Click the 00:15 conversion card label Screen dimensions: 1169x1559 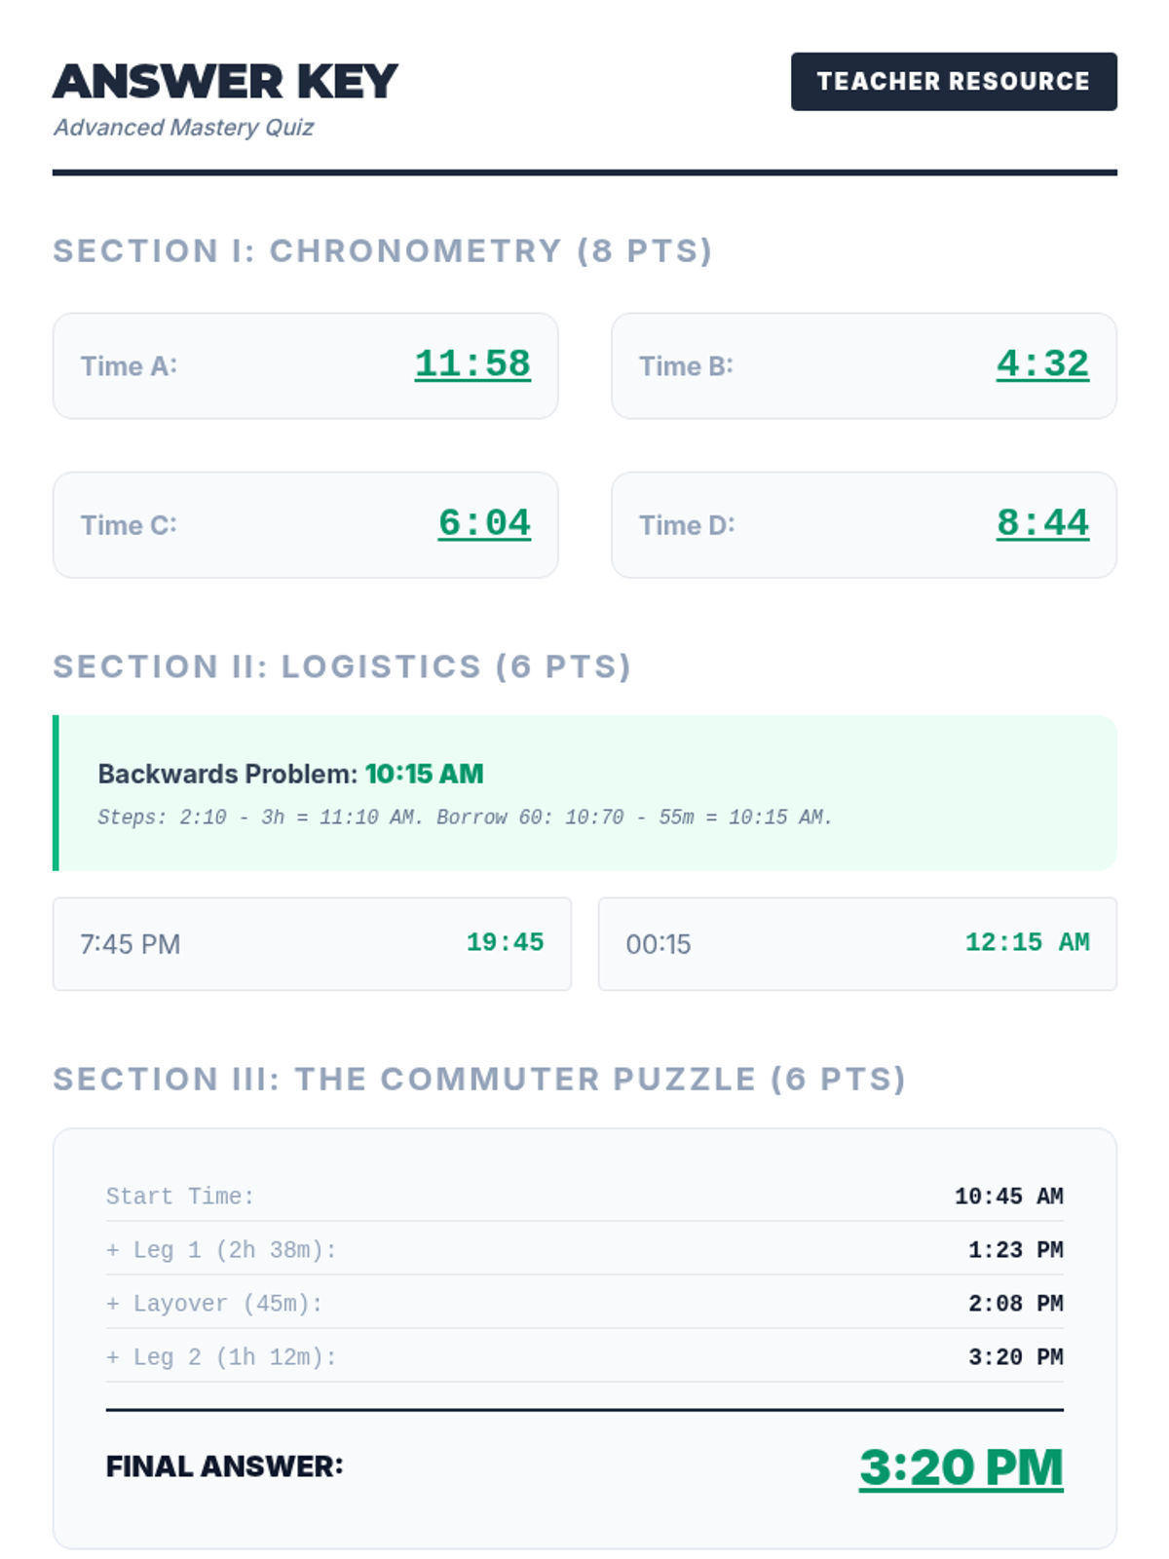[659, 944]
